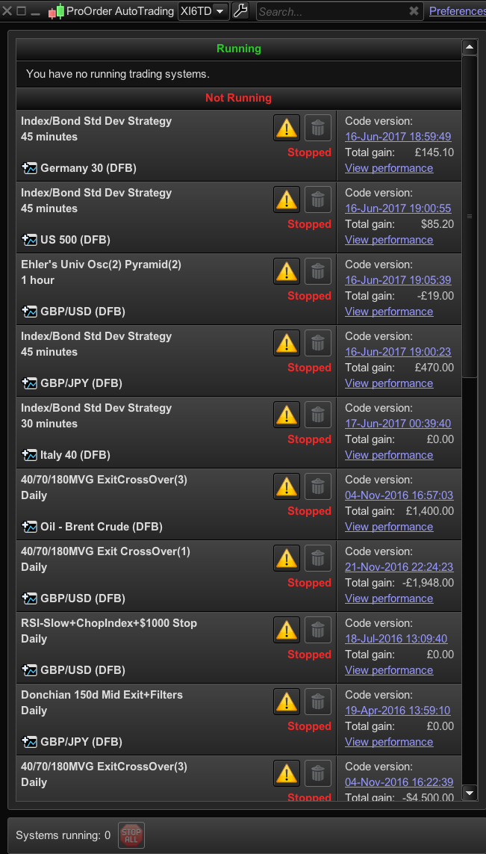Open code version 16-Jun-2017 19:00:55
The image size is (486, 854).
(x=398, y=208)
